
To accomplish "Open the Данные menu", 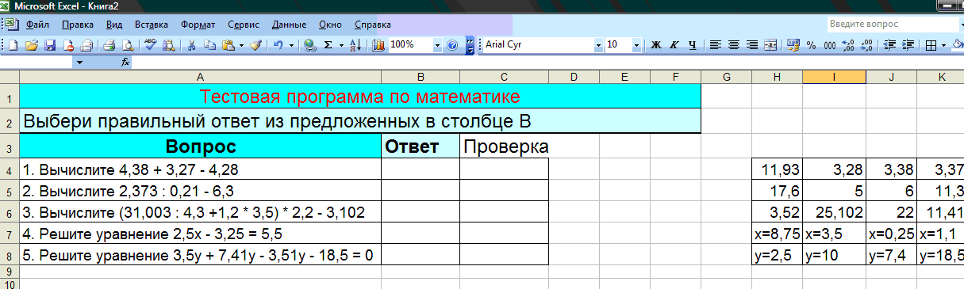I will point(290,25).
